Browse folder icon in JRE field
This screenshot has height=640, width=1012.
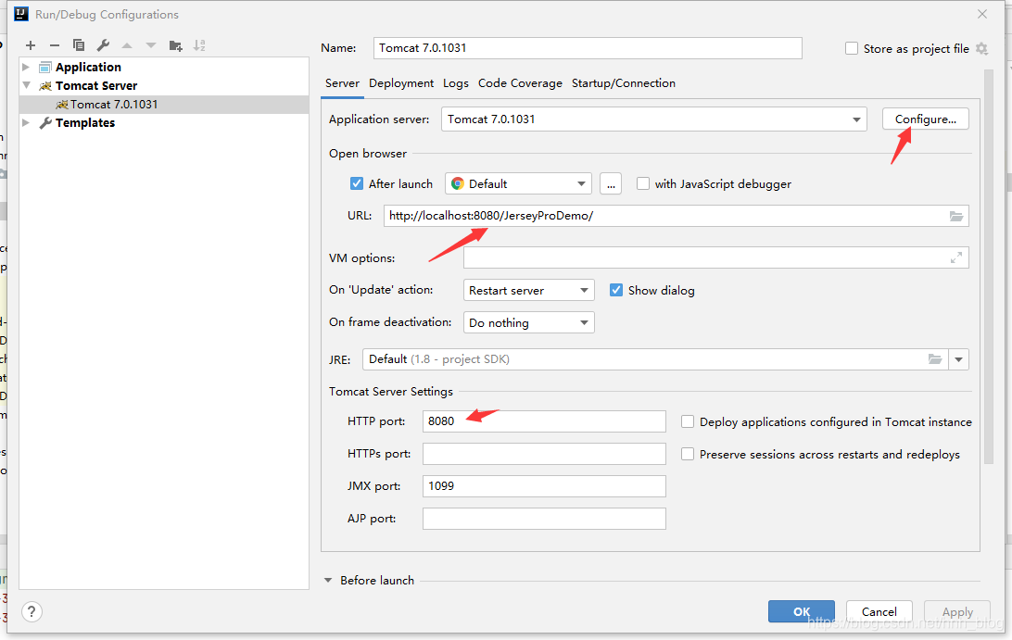[934, 359]
